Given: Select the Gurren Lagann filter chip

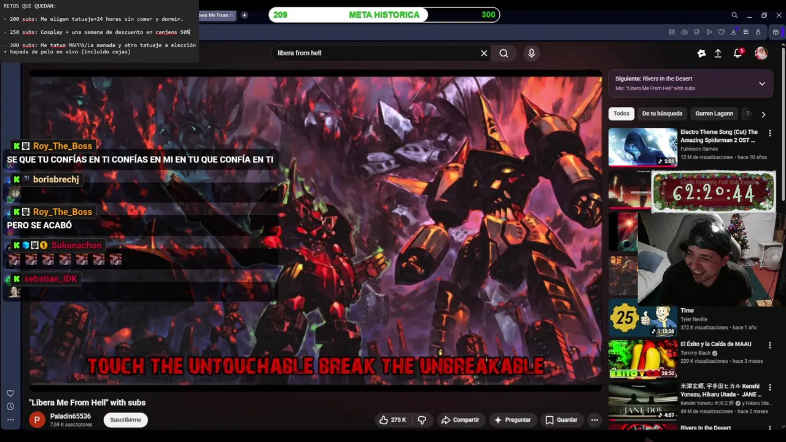Looking at the screenshot, I should click(714, 114).
